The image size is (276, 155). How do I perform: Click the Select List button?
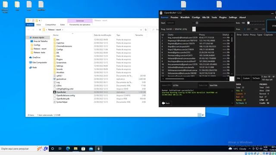point(203,85)
